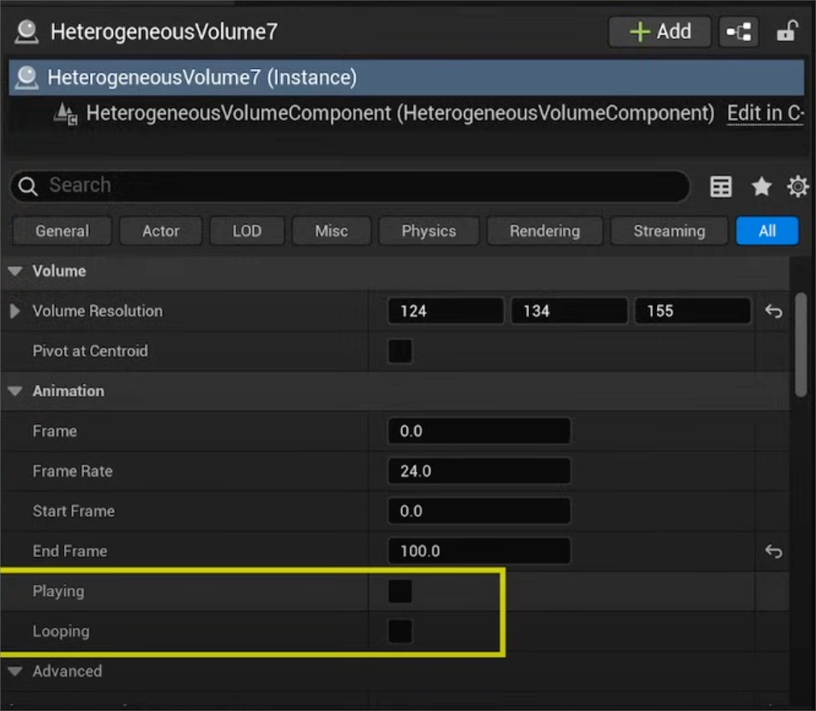816x711 pixels.
Task: Open details view options gear icon
Action: [x=797, y=186]
